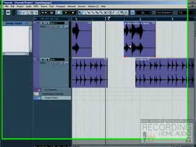Open the Edit menu

[13, 7]
